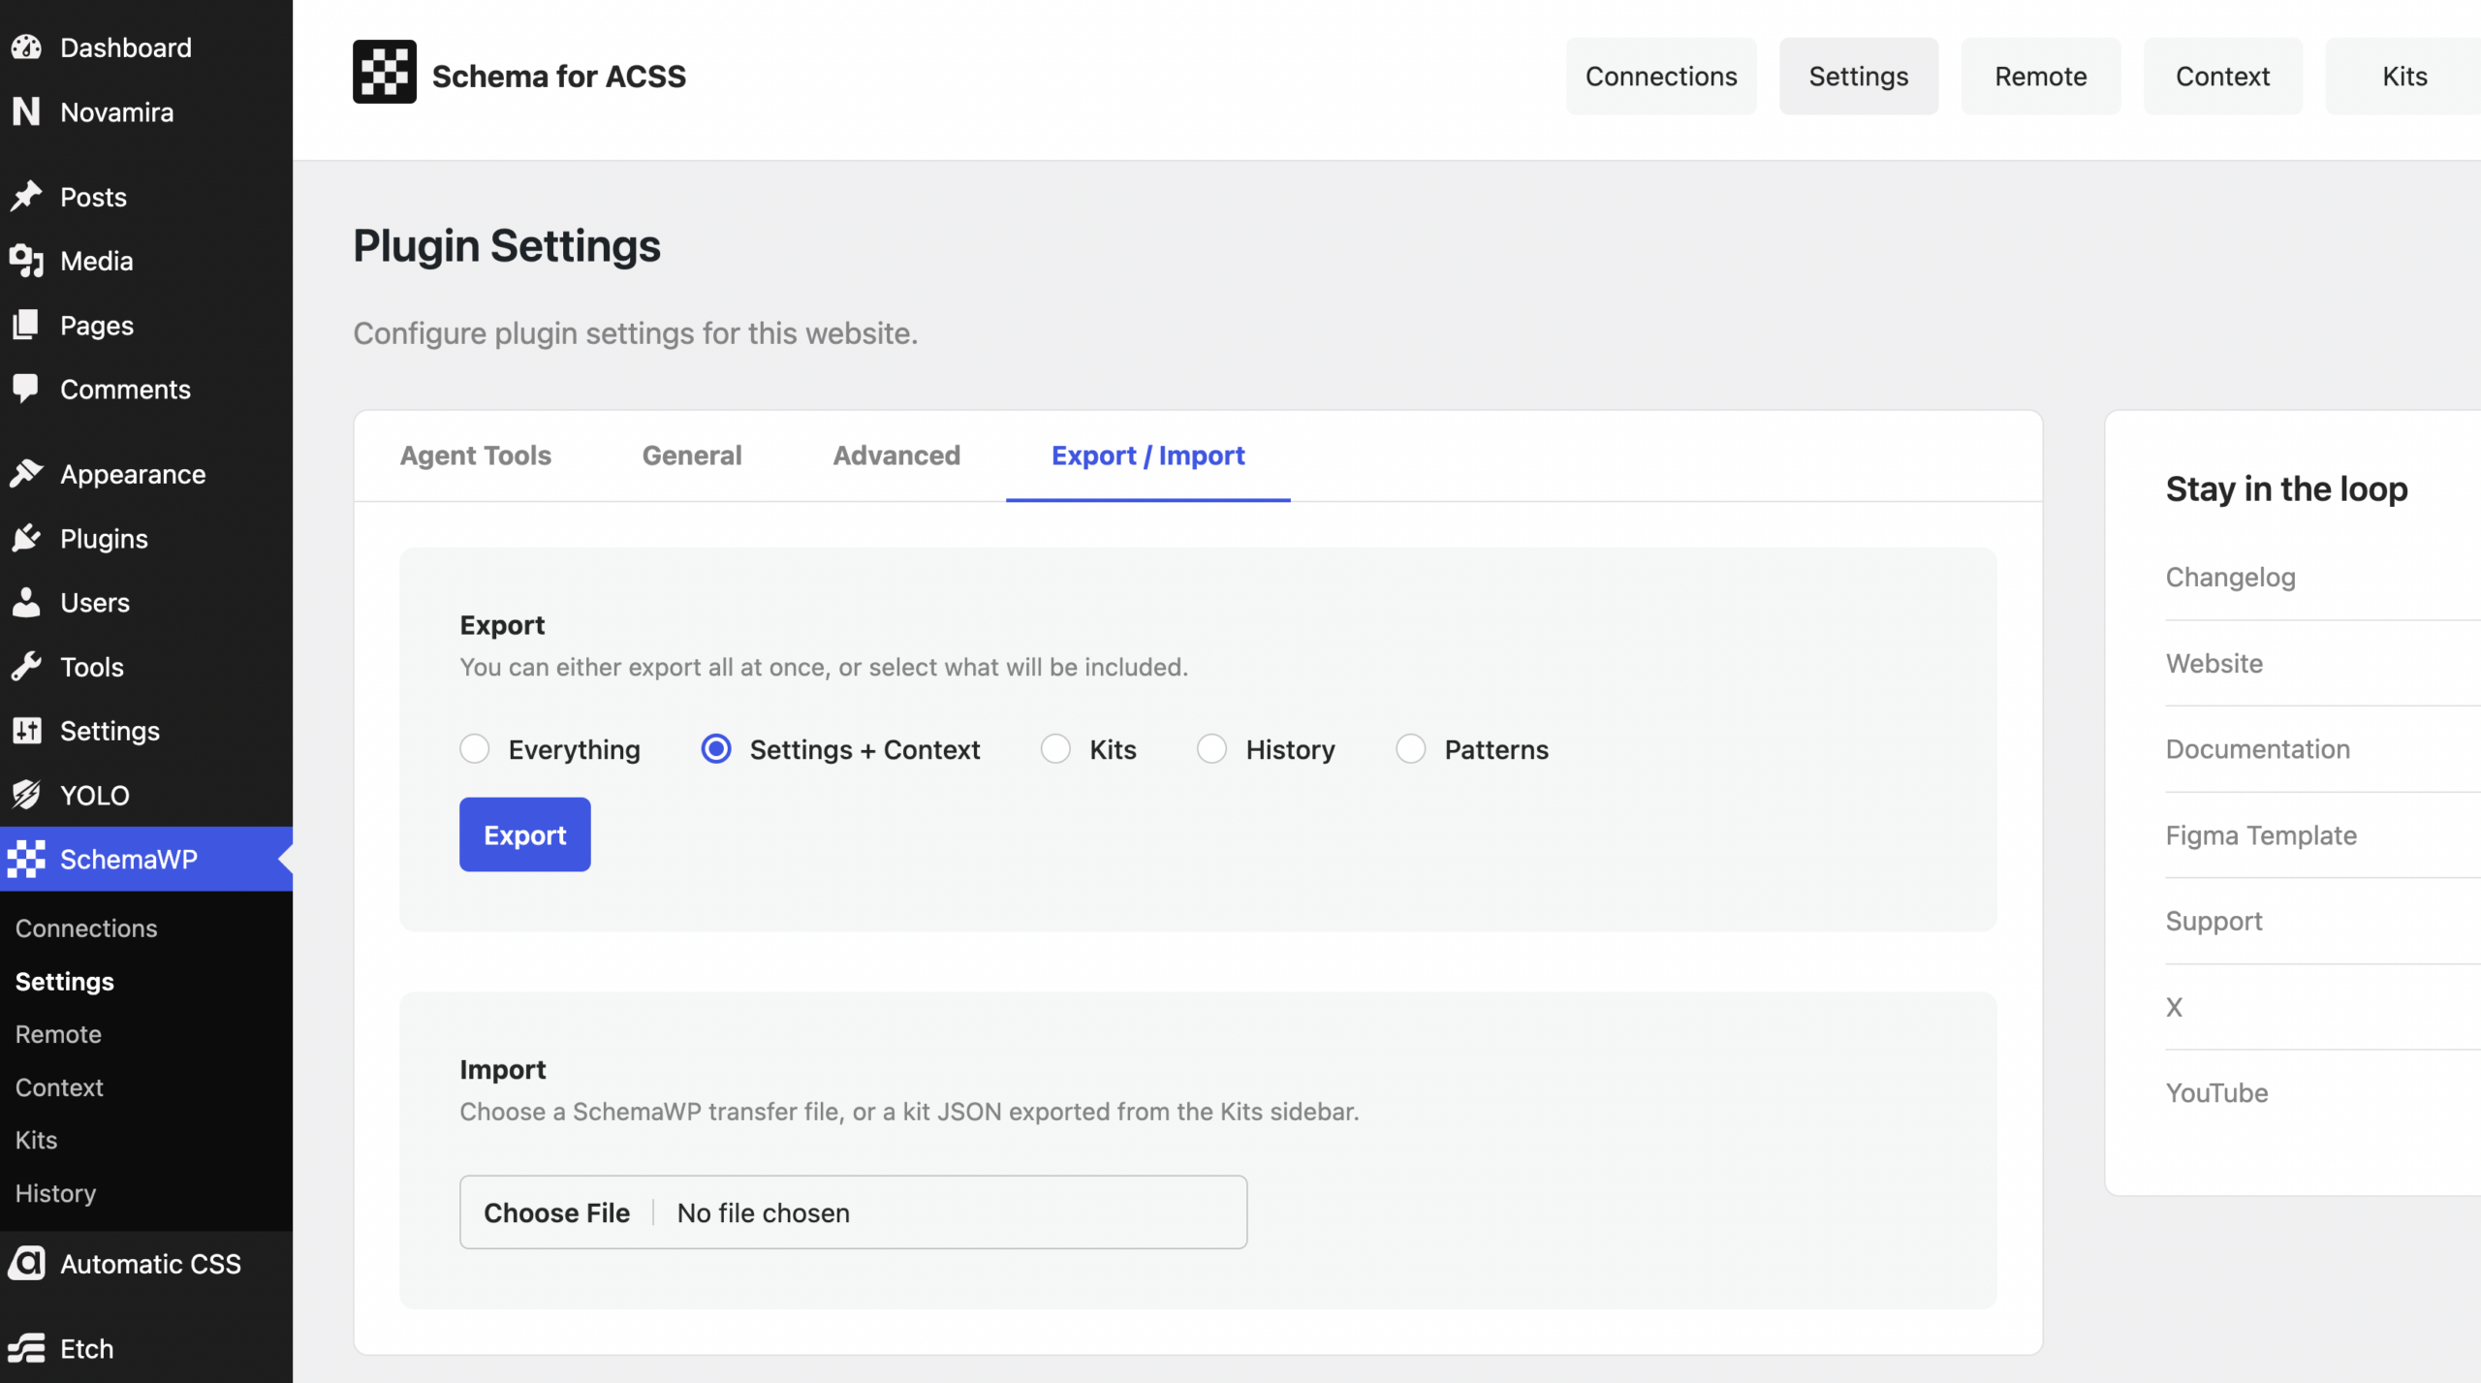Click the YOLO icon in sidebar
2481x1383 pixels.
pos(26,795)
